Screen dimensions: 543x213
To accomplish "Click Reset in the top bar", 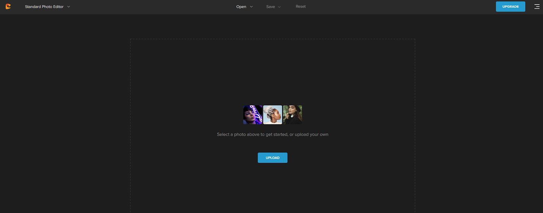I will coord(300,6).
